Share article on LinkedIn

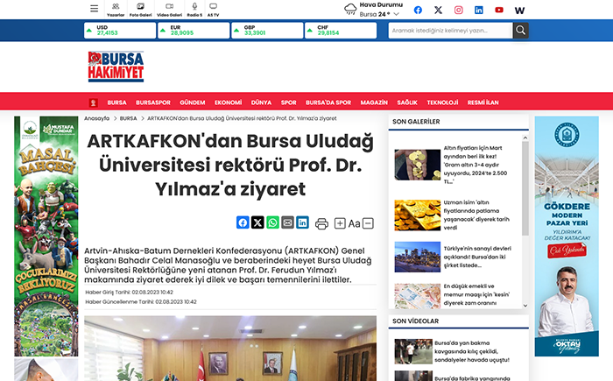pos(303,222)
